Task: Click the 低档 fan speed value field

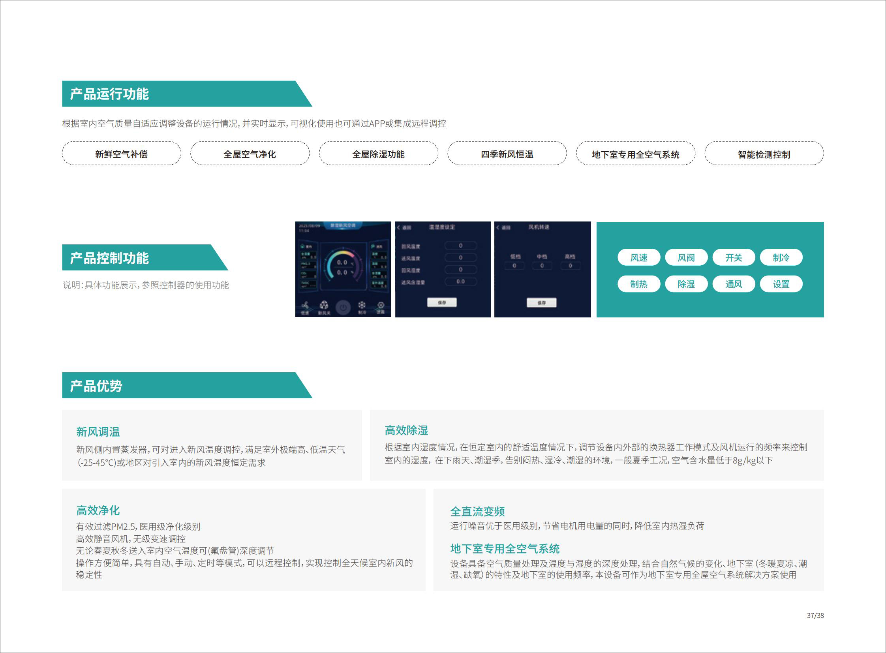Action: click(514, 266)
